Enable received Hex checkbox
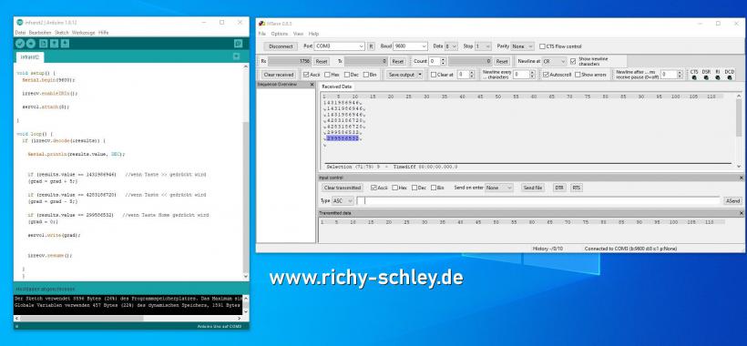The height and width of the screenshot is (346, 747). 327,75
